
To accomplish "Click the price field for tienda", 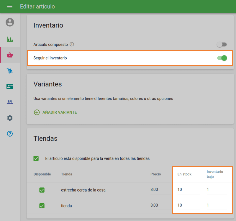I will pyautogui.click(x=160, y=205).
